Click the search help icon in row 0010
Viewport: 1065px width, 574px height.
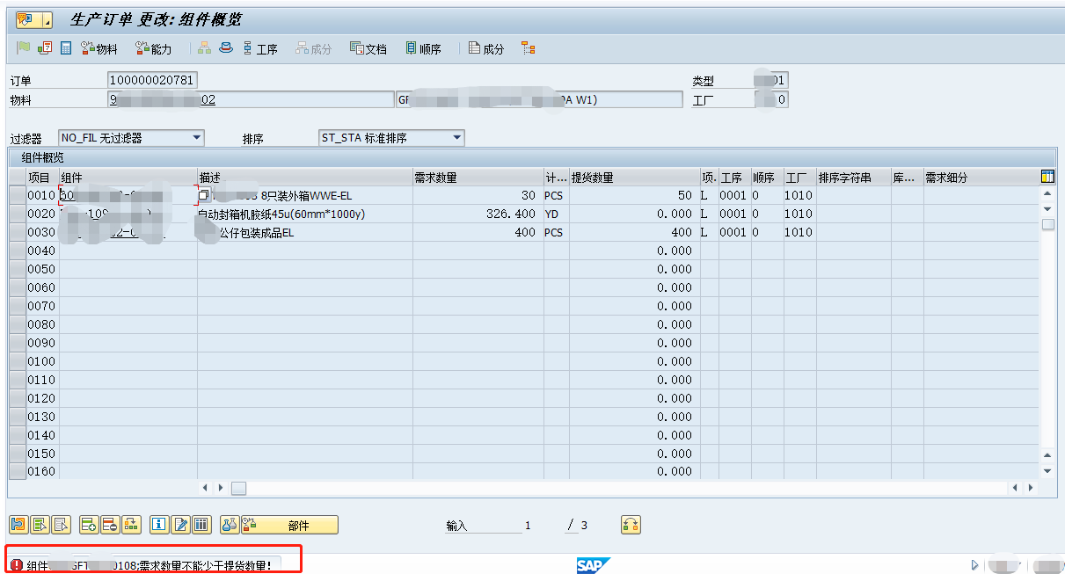click(x=204, y=195)
